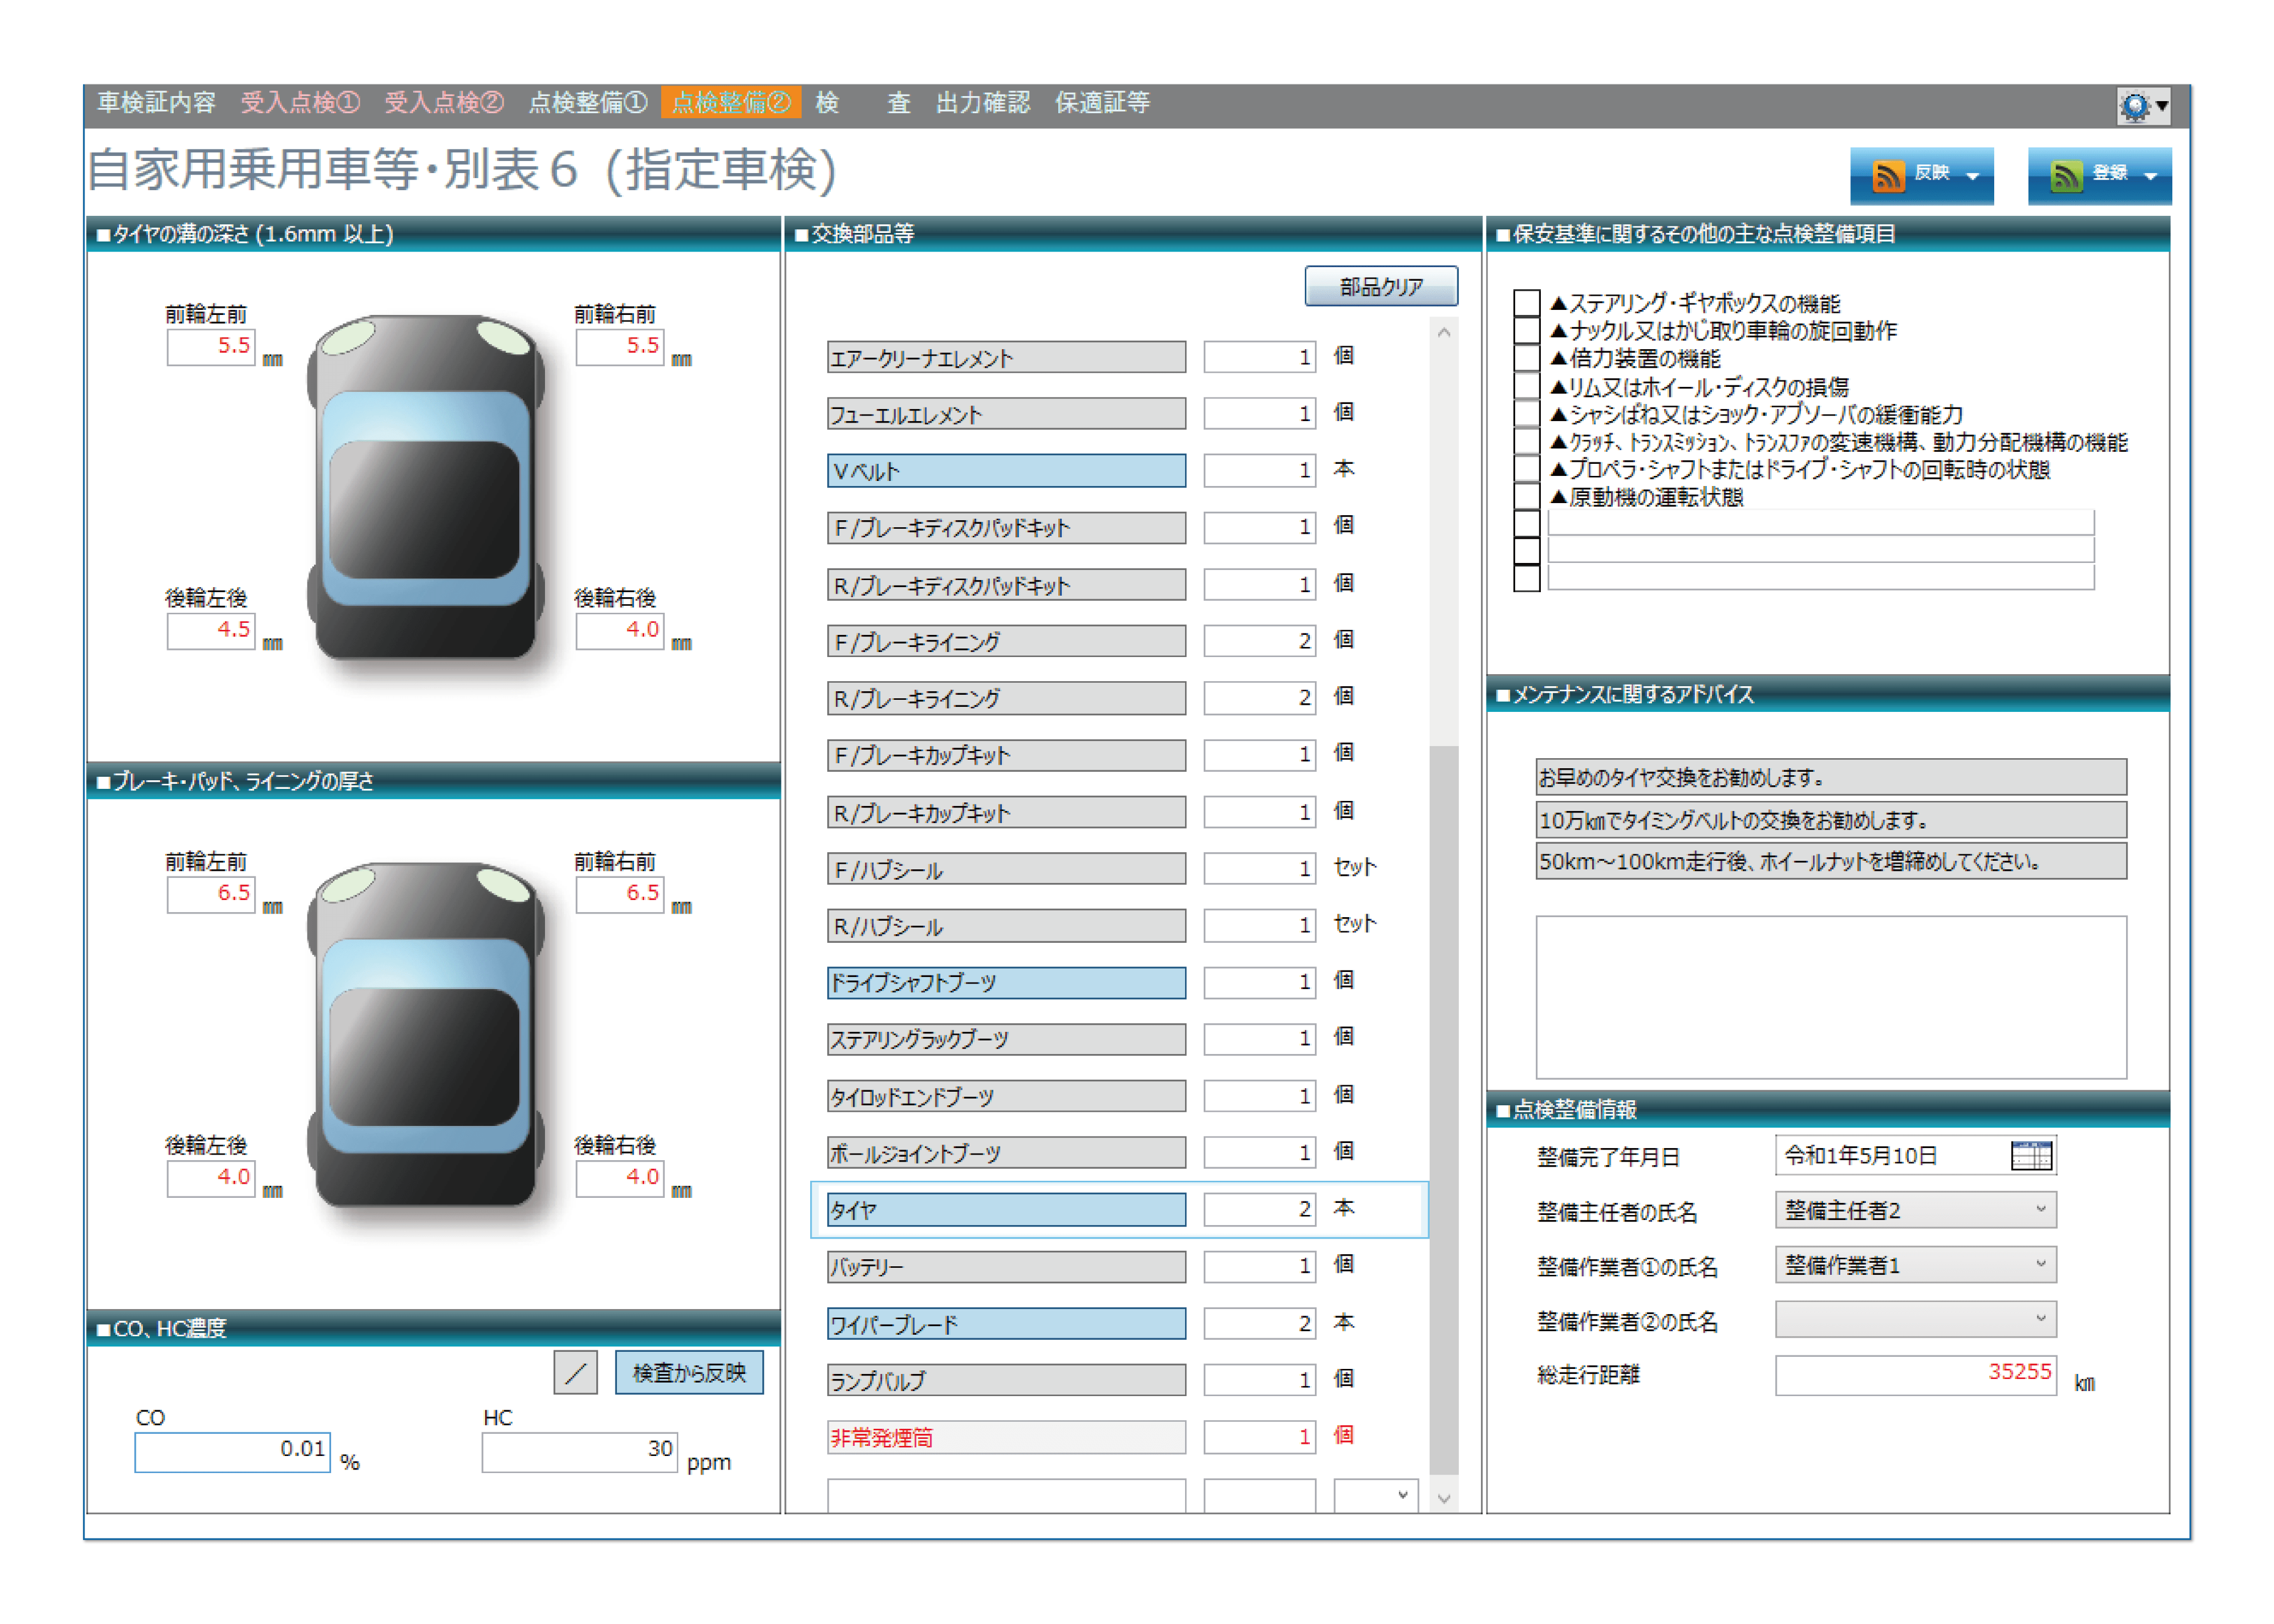This screenshot has height=1624, width=2274.
Task: Switch to 受入点検② tab
Action: tap(443, 103)
